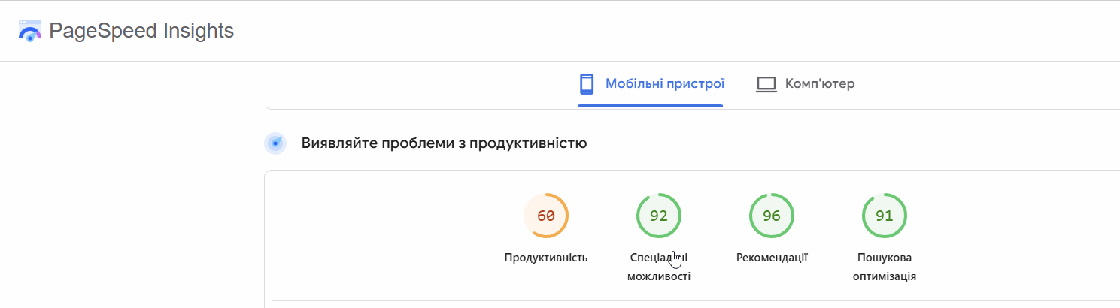Screen dimensions: 1120x308
Task: Click the blue radar icon near Виявляйте проблеми
Action: (x=275, y=143)
